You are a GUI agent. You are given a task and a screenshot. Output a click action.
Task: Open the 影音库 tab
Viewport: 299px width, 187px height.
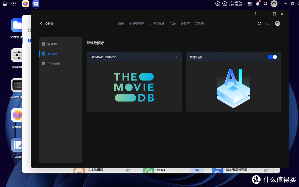(185, 23)
